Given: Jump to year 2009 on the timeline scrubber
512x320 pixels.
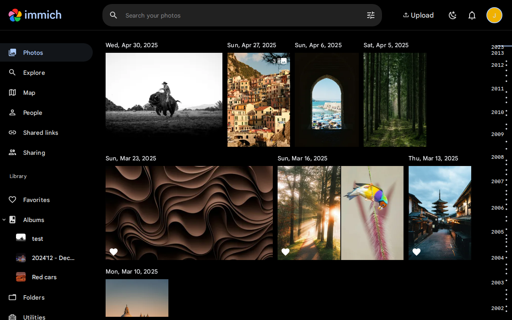Looking at the screenshot, I should 497,134.
